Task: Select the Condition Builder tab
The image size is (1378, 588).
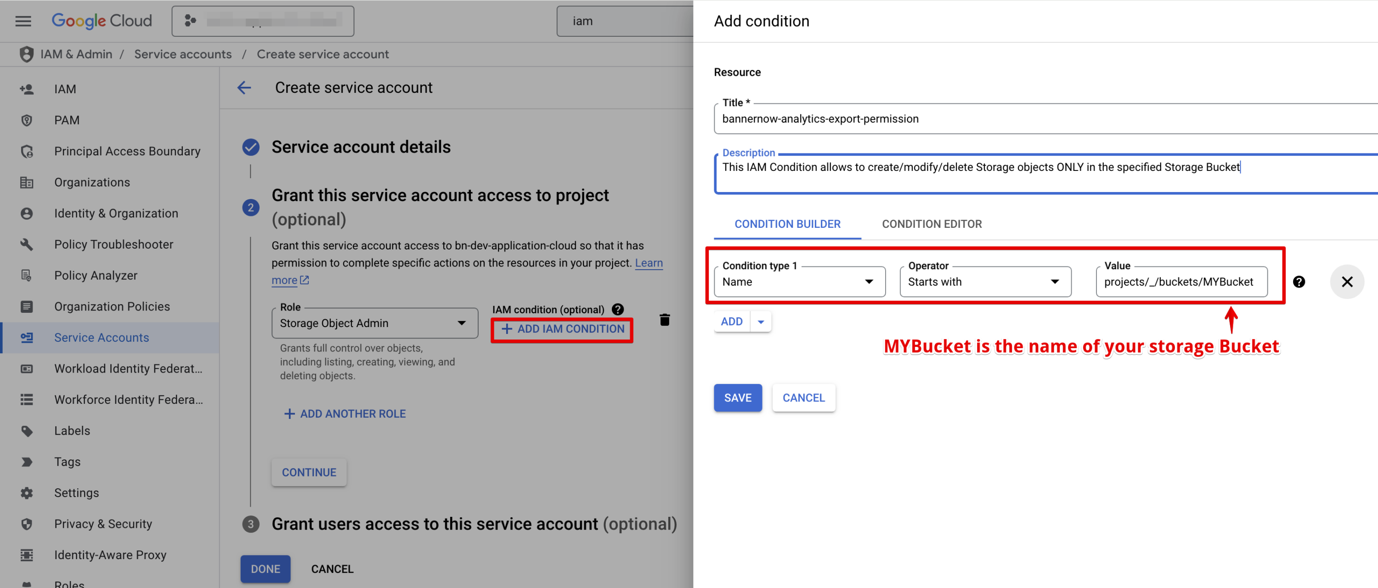Action: coord(787,224)
